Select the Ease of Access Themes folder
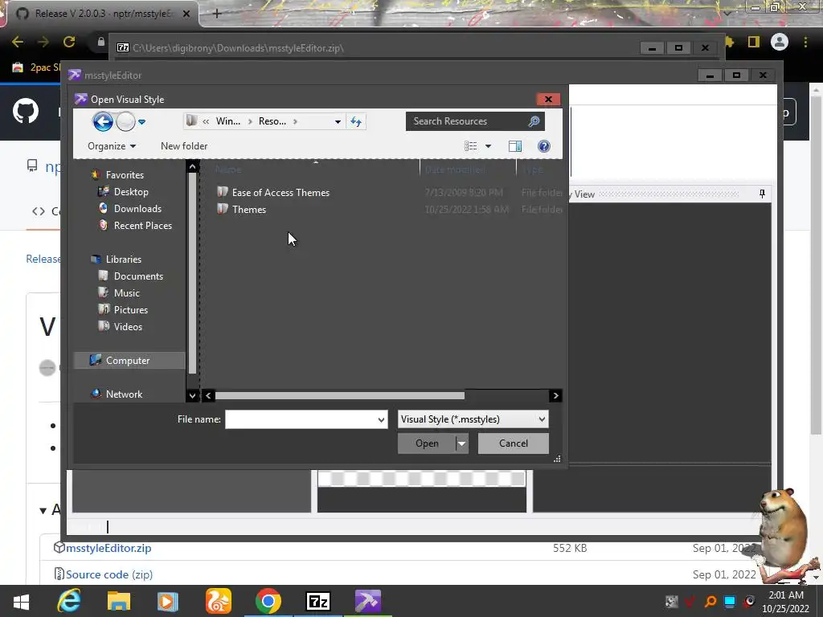This screenshot has height=617, width=823. point(280,193)
